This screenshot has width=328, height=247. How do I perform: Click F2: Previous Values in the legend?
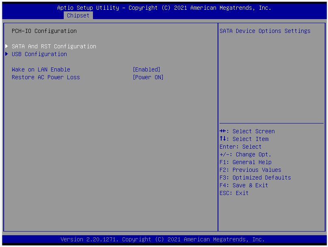[x=250, y=170]
